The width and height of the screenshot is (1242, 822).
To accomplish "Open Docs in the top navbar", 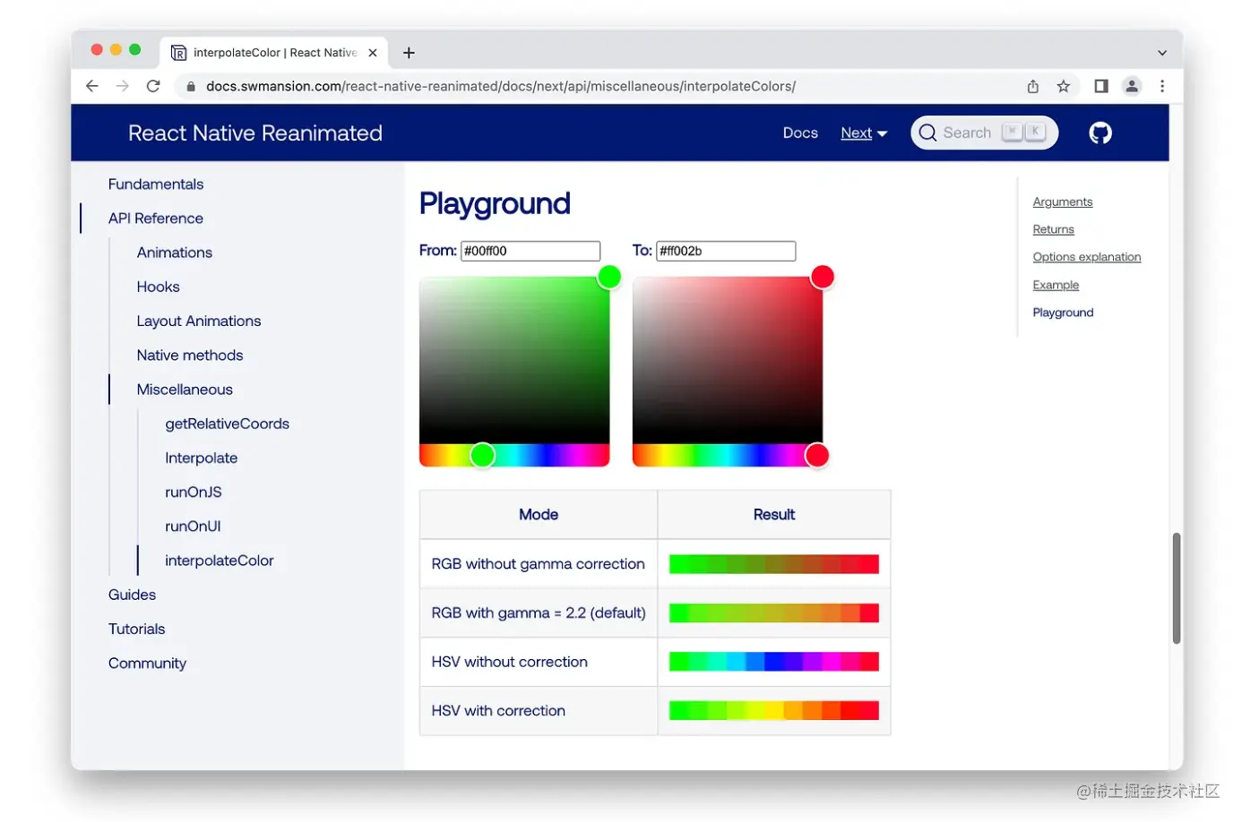I will click(x=800, y=133).
